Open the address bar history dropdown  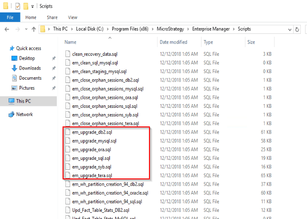[x=290, y=30]
